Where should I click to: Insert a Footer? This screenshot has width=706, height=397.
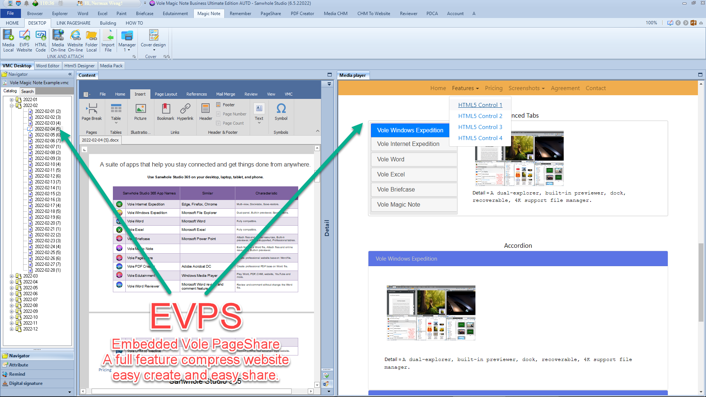pos(225,105)
